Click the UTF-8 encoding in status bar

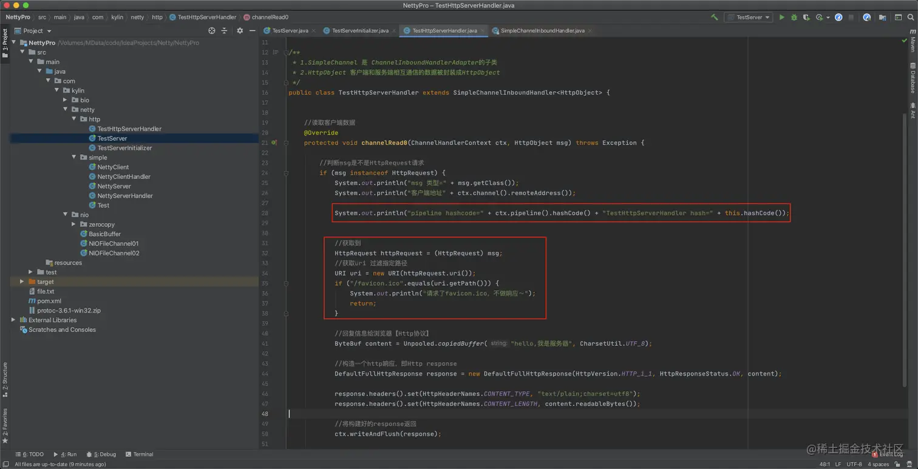854,464
